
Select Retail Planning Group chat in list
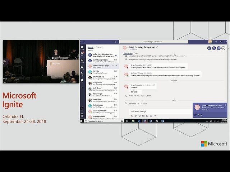103,66
